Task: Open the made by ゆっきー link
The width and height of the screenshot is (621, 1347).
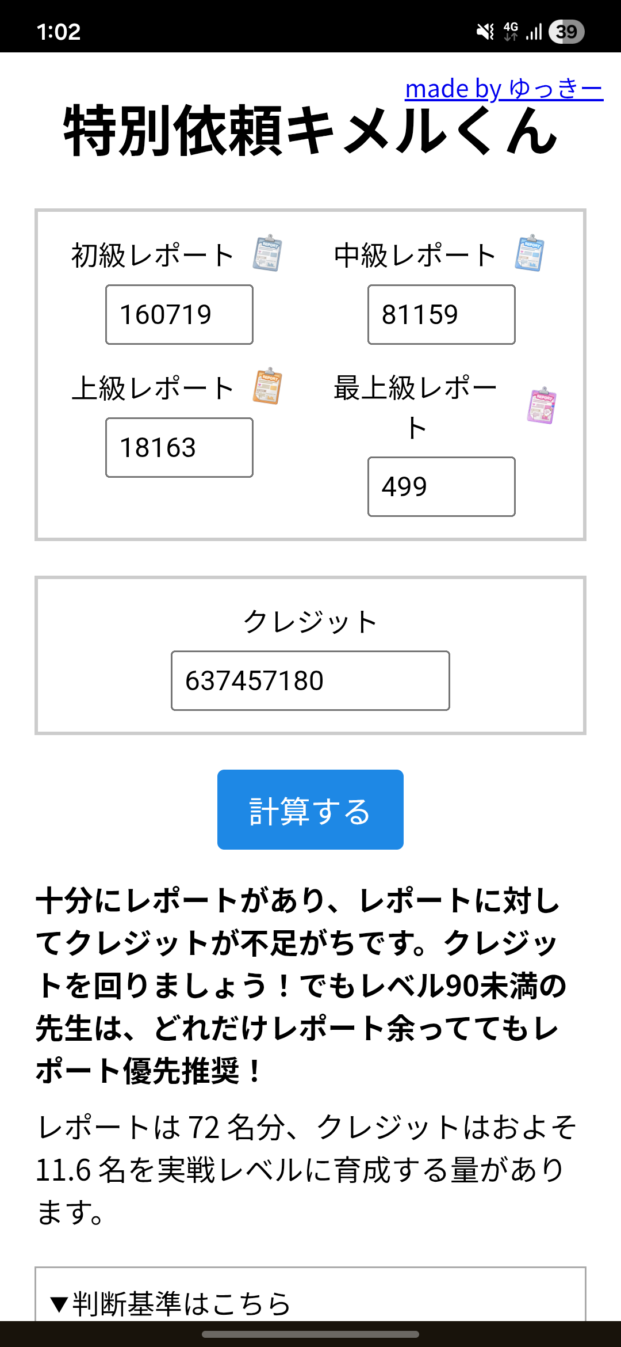Action: pos(504,89)
